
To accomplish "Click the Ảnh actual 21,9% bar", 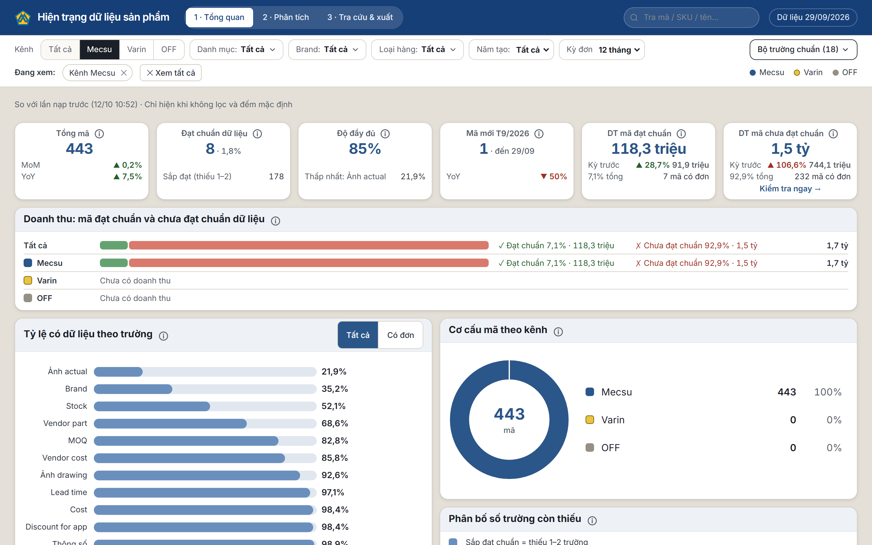I will click(118, 372).
